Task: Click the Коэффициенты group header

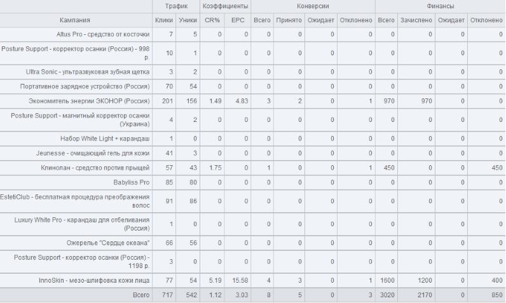Action: [225, 6]
